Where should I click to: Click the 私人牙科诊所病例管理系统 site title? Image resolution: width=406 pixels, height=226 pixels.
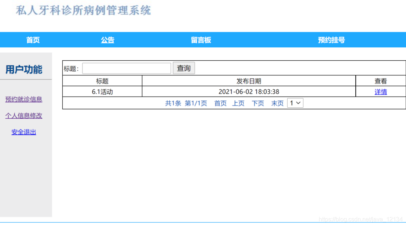[x=83, y=10]
